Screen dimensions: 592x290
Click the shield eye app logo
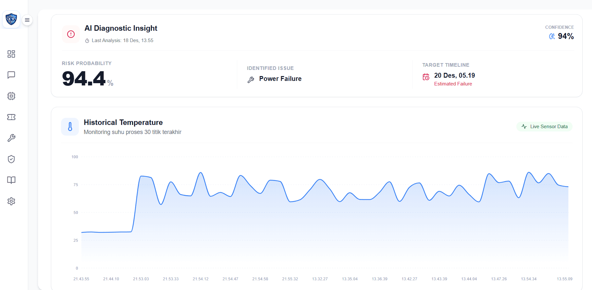point(11,19)
